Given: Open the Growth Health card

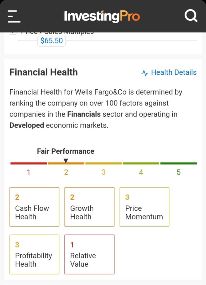Looking at the screenshot, I should click(x=89, y=207).
